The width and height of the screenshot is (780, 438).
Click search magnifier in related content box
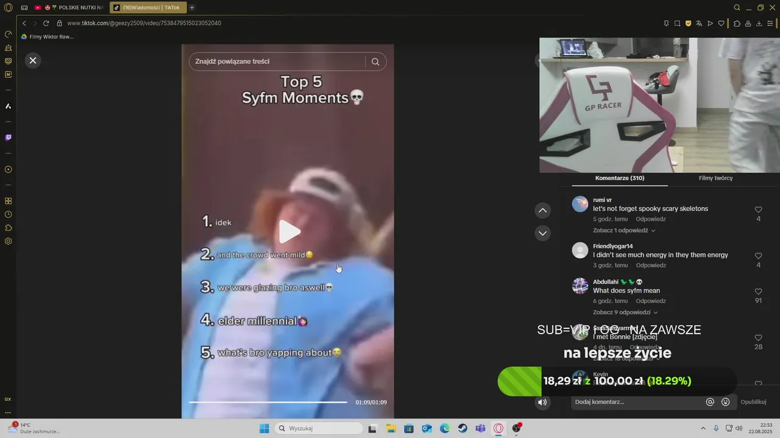pyautogui.click(x=375, y=61)
